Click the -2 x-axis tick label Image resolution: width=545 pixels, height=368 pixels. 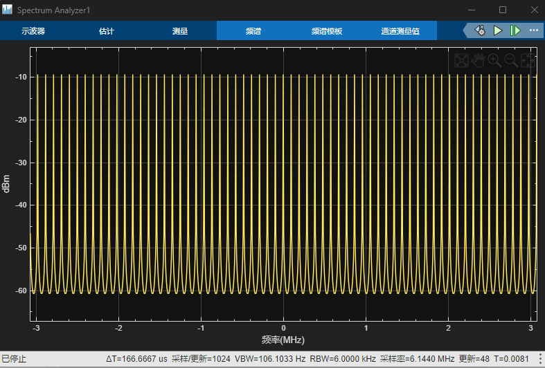click(x=118, y=328)
